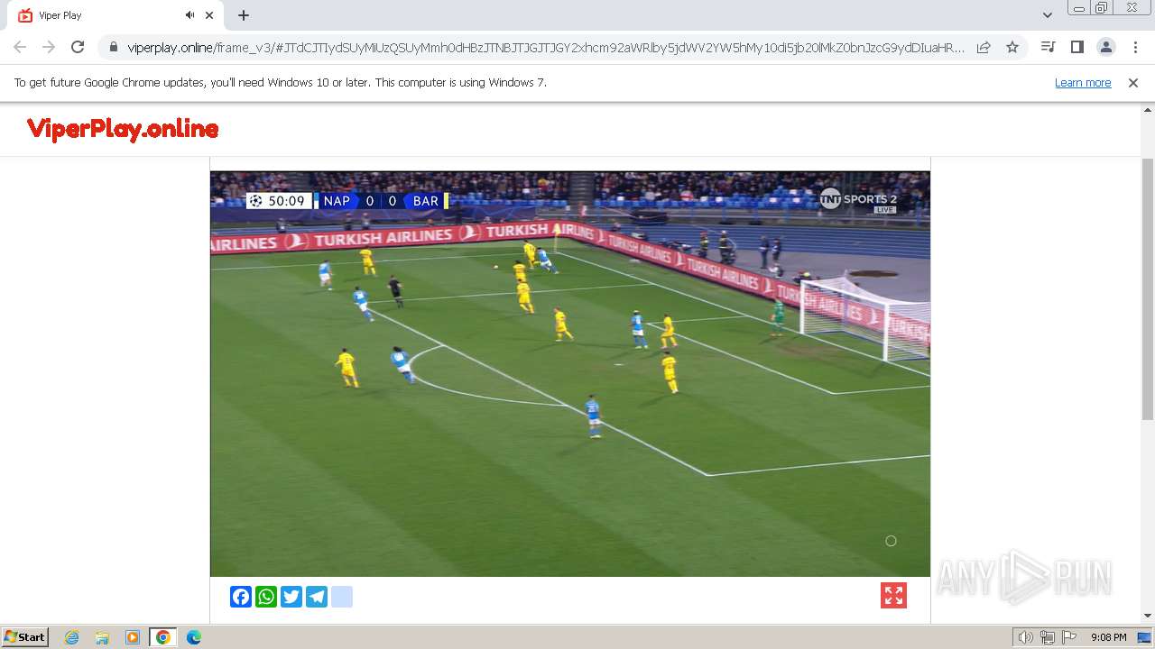
Task: Open system volume control
Action: pos(1025,637)
